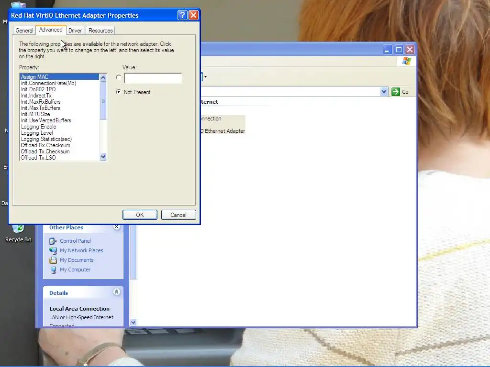Select Assign MAC property

[x=59, y=77]
